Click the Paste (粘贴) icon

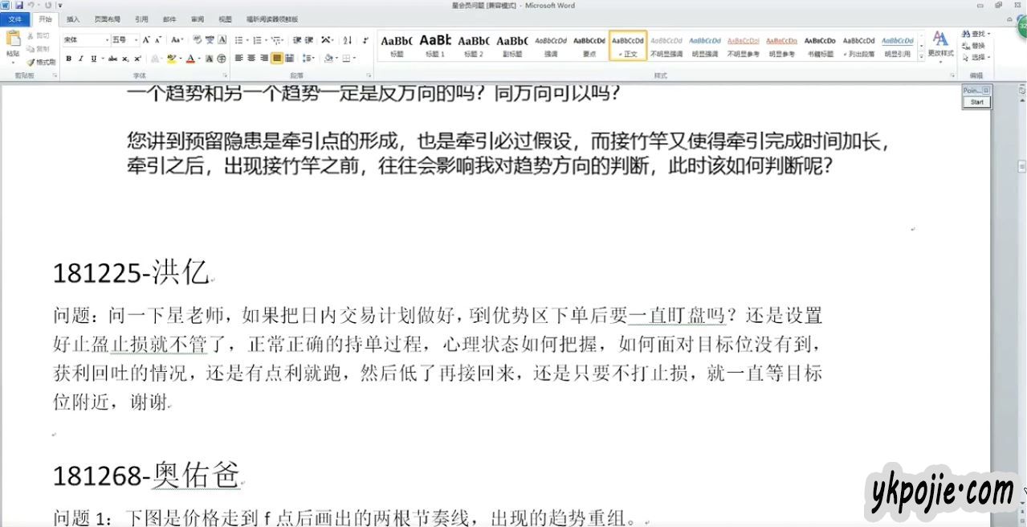(x=13, y=44)
